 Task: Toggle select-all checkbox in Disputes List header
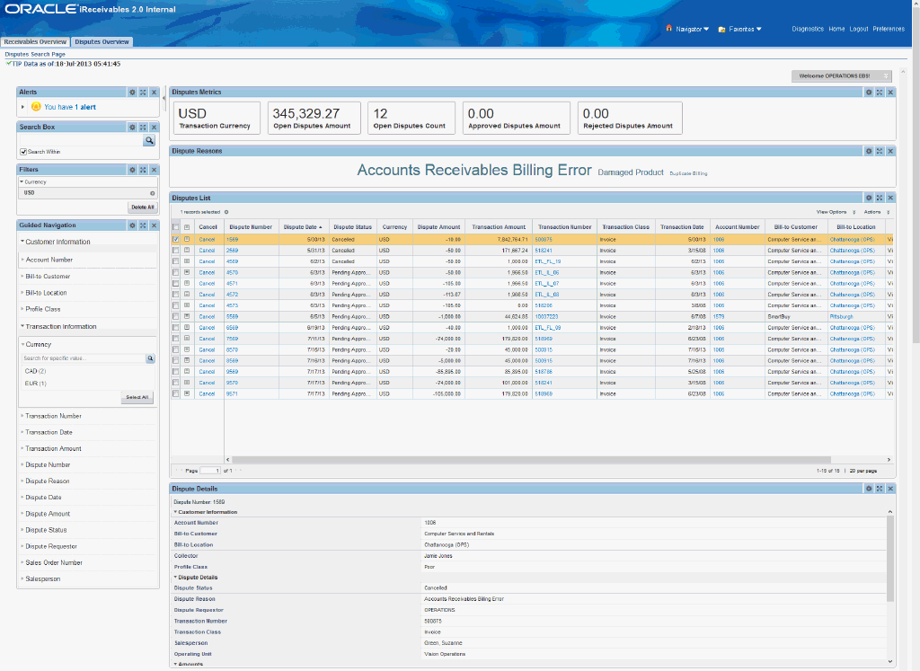point(175,227)
